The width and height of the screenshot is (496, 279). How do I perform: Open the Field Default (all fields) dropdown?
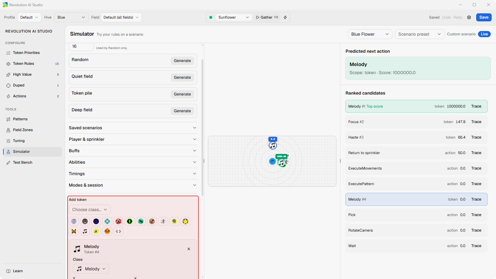[121, 17]
